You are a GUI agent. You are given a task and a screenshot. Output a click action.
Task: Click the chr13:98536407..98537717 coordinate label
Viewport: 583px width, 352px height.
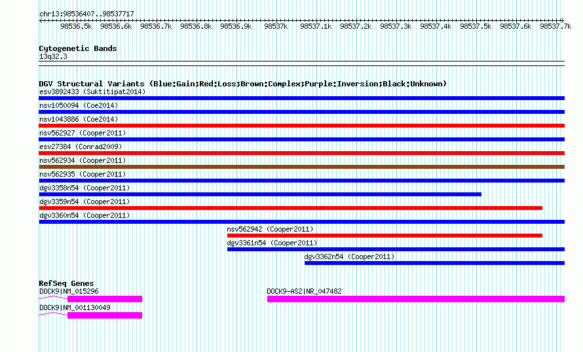tap(86, 14)
